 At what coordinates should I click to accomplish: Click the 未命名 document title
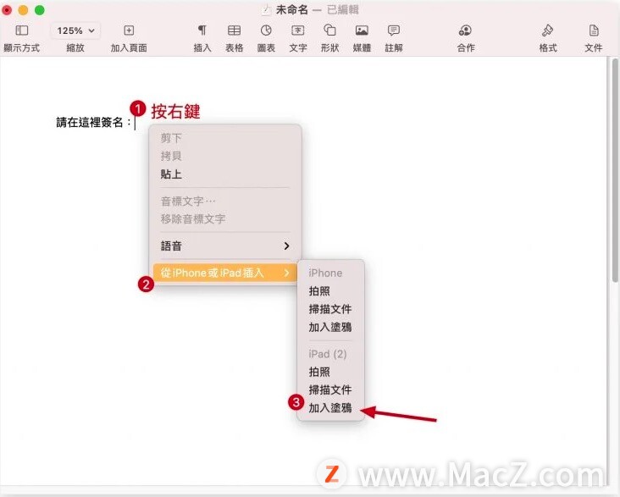[292, 10]
